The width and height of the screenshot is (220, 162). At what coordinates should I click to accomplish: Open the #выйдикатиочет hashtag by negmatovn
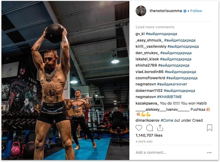172,84
